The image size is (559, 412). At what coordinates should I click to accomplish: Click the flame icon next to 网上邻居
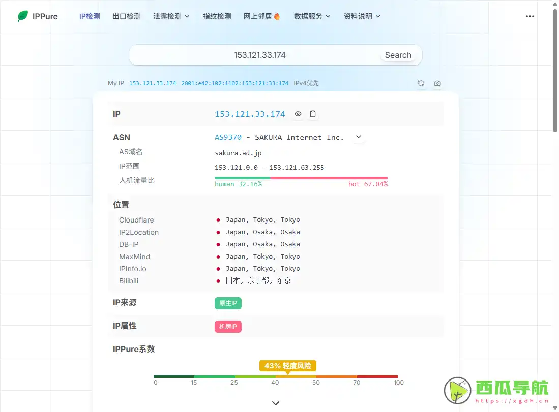coord(277,16)
